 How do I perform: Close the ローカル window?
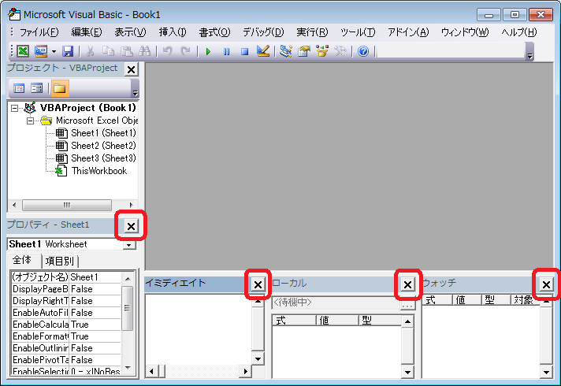pyautogui.click(x=407, y=284)
